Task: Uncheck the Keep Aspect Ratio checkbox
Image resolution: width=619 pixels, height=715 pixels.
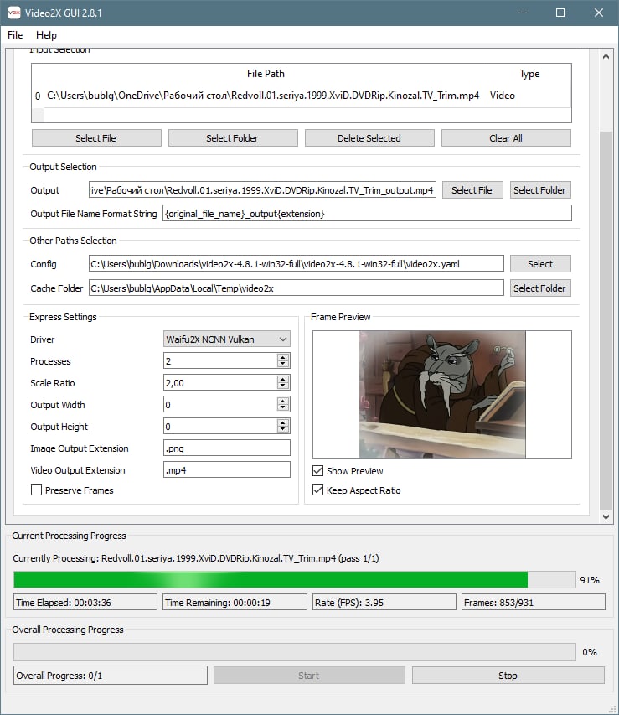Action: pos(317,490)
